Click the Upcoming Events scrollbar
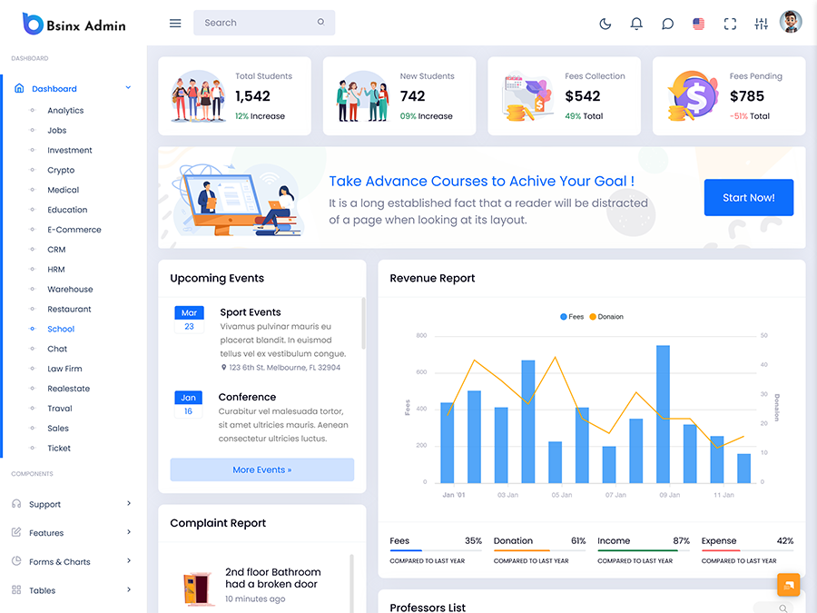Viewport: 817px width, 613px height. click(363, 323)
